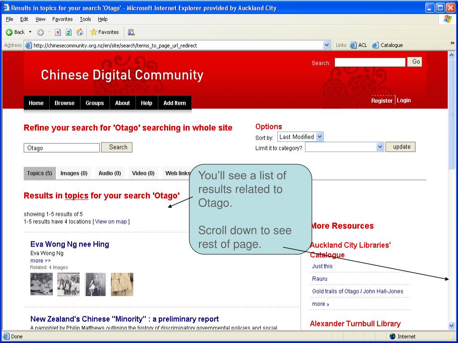Click the Forward arrow icon

pos(41,32)
